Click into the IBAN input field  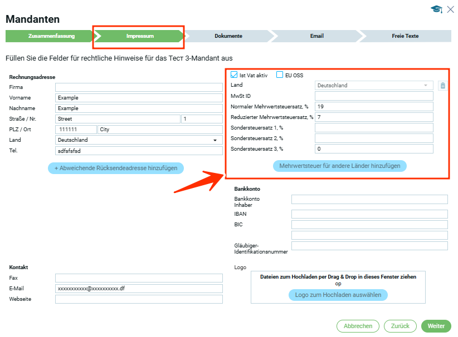[369, 214]
